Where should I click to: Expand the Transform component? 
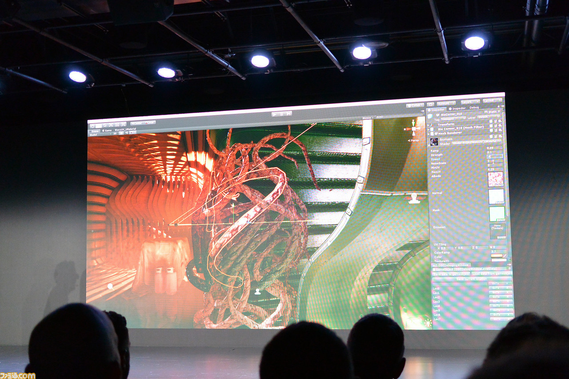(428, 125)
